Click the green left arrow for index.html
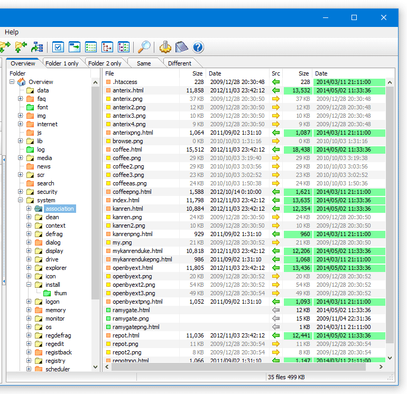Screen dimensions: 407x394 [x=276, y=200]
